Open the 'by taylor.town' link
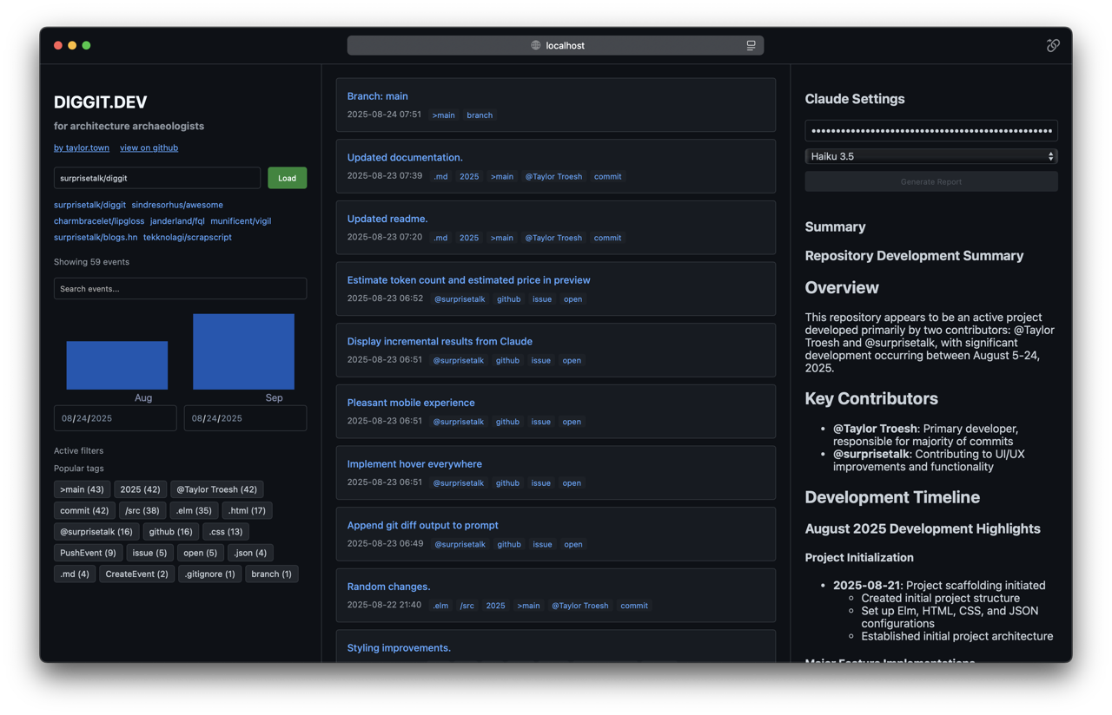The height and width of the screenshot is (715, 1112). coord(82,148)
